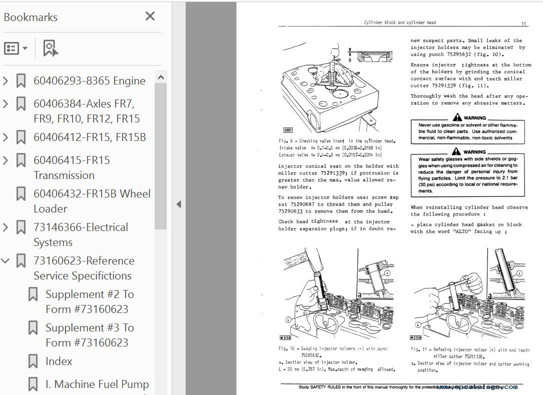Open Supplement #2 To Form #73160623

[90, 301]
